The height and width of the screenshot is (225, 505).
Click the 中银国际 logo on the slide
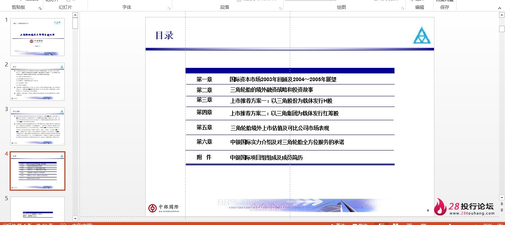(x=164, y=208)
